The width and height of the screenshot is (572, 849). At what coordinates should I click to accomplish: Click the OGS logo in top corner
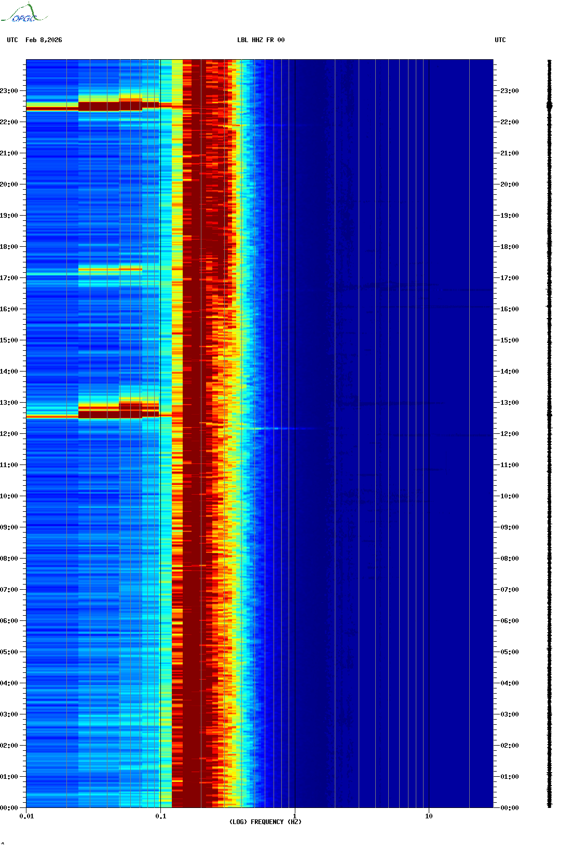24,14
